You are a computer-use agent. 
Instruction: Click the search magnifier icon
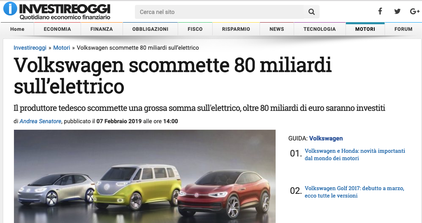(311, 12)
